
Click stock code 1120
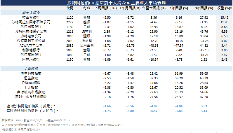coord(70,17)
